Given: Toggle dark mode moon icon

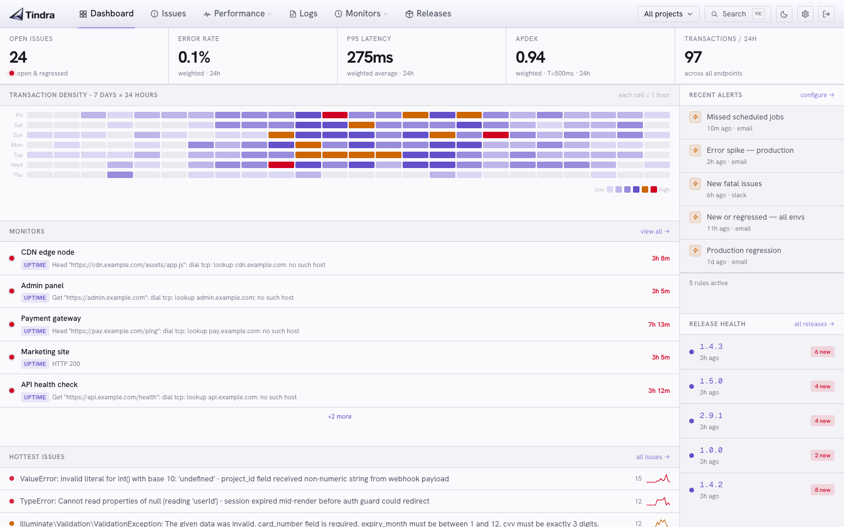Looking at the screenshot, I should point(784,14).
